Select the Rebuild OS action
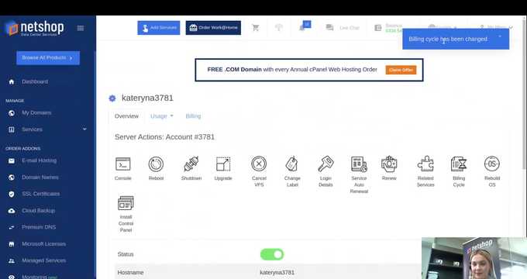 click(492, 171)
